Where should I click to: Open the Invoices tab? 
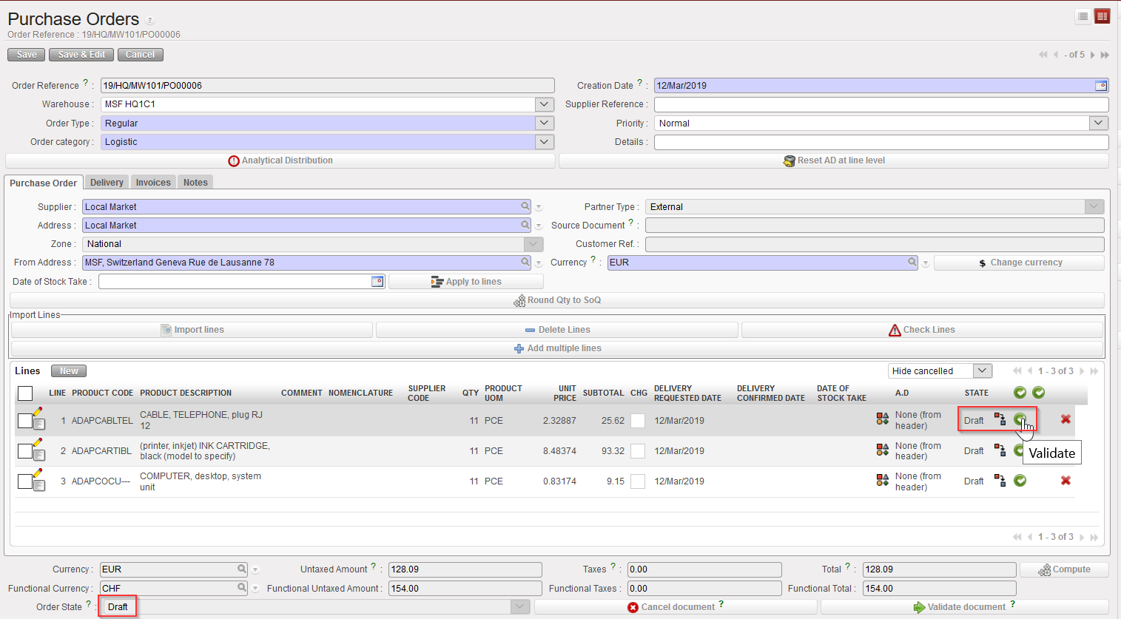153,183
